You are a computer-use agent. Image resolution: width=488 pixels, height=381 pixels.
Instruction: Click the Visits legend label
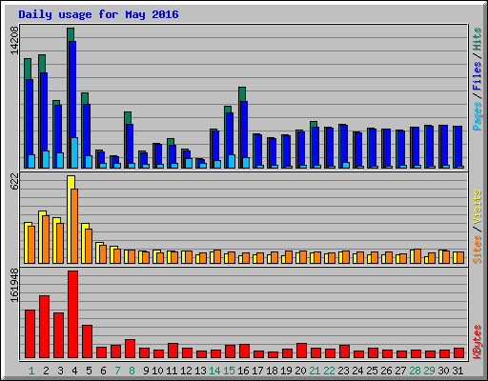tap(477, 208)
